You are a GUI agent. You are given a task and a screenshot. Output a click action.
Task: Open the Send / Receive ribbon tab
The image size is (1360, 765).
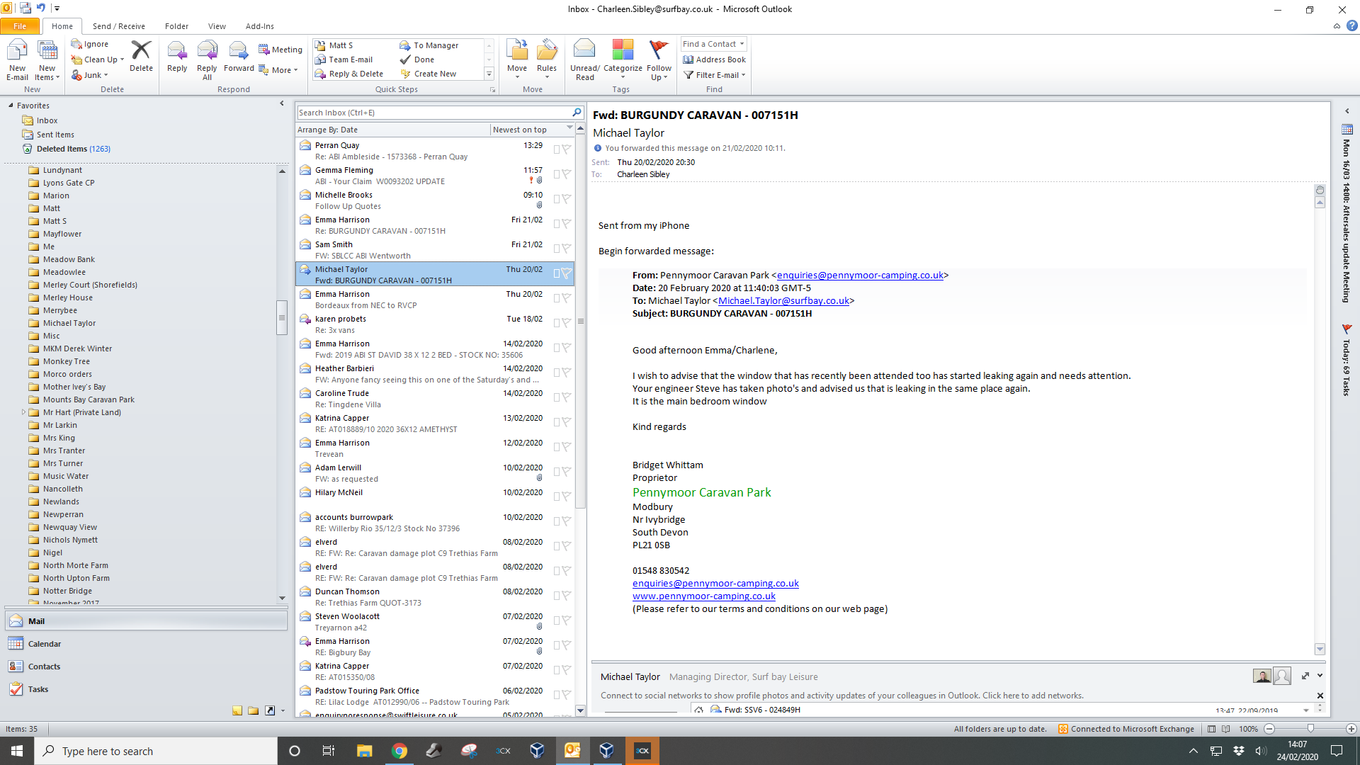pyautogui.click(x=119, y=26)
